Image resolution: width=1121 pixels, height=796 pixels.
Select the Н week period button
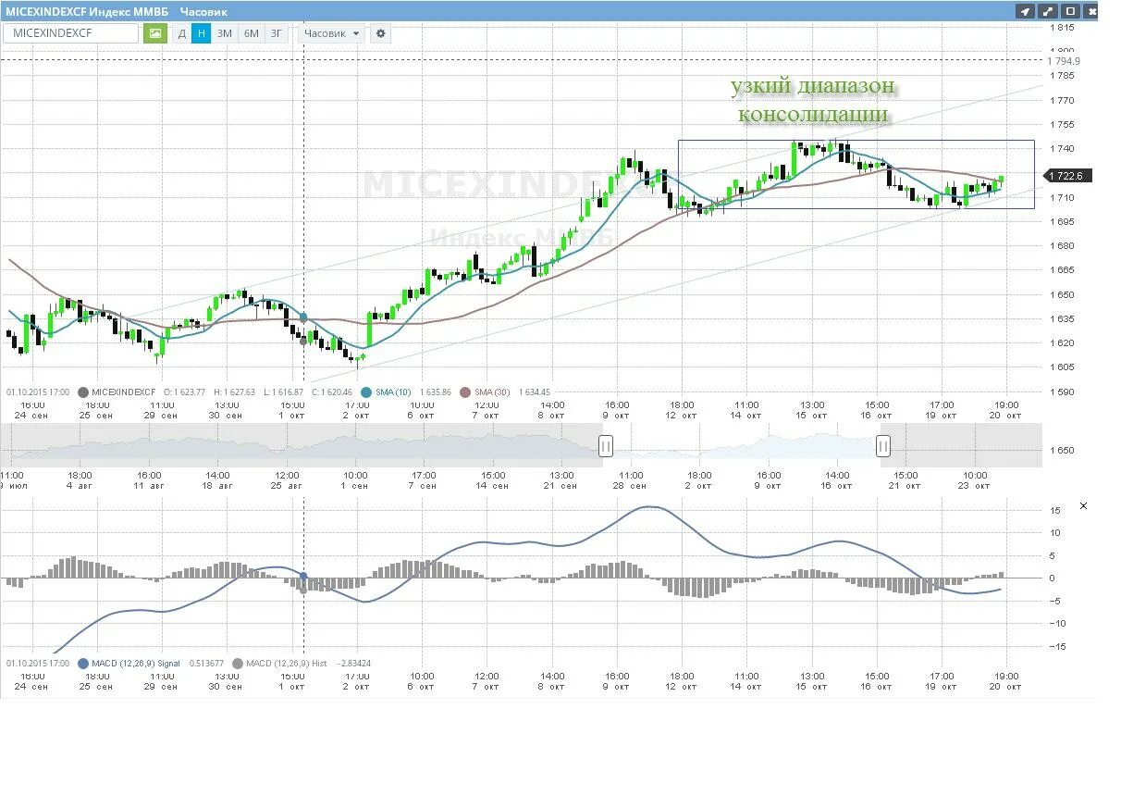202,33
